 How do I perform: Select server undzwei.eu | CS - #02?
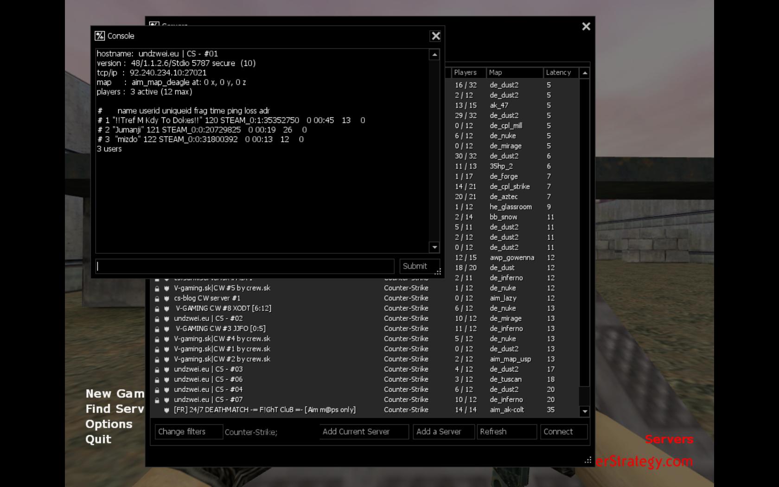(x=365, y=319)
